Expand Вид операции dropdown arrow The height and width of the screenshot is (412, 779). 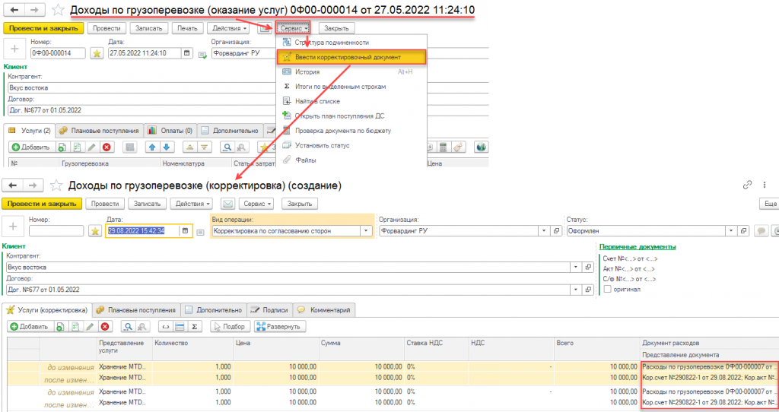point(366,231)
